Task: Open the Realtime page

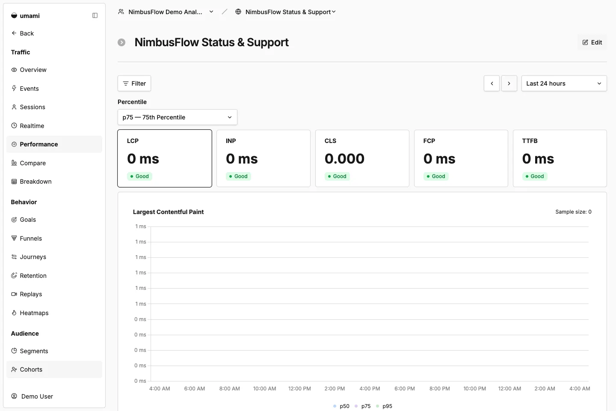Action: pos(54,125)
